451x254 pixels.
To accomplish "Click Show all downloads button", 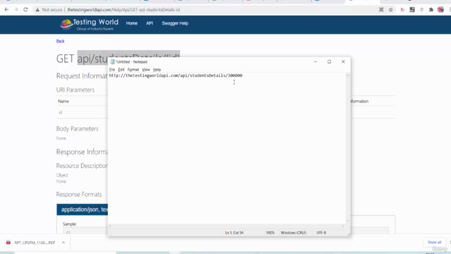I will pos(434,242).
